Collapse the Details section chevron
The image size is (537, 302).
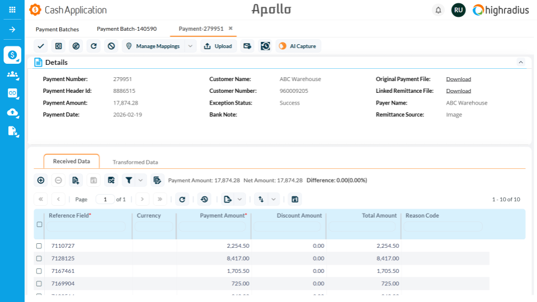[521, 62]
